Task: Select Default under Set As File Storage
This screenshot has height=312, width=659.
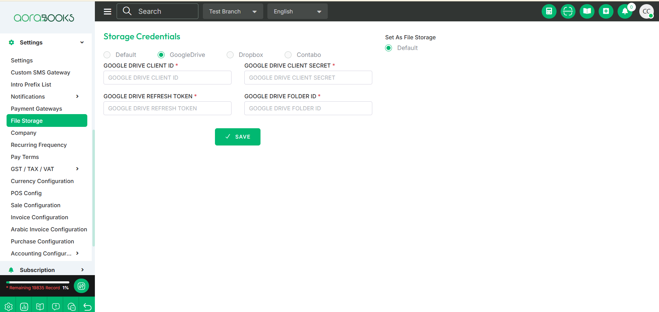Action: click(388, 48)
